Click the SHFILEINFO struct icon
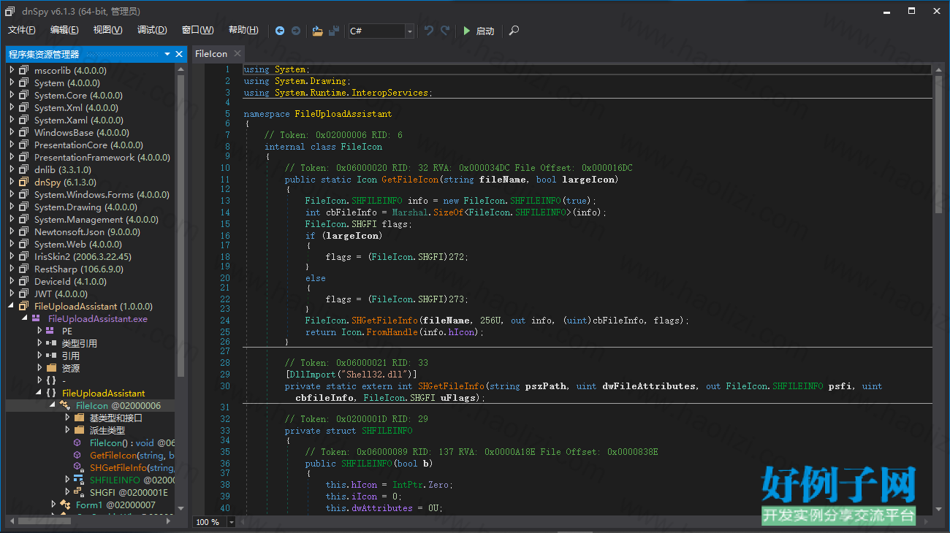 point(78,480)
